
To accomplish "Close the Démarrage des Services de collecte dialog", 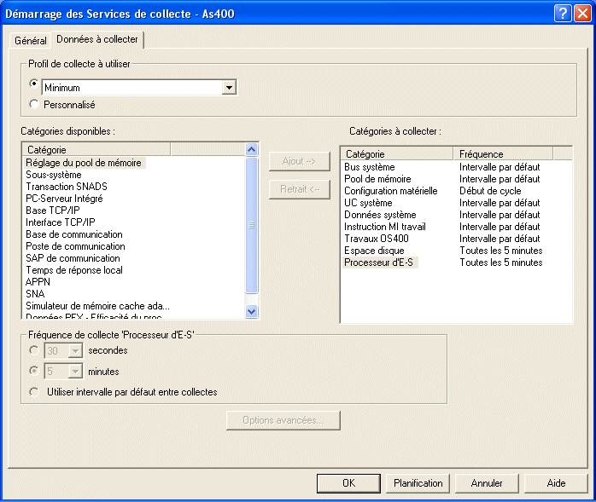I will click(582, 14).
